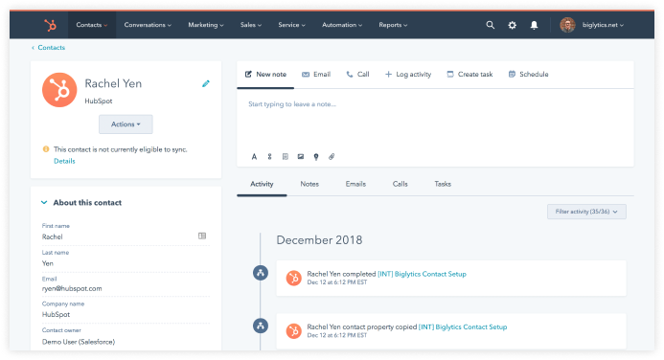Click the document insert icon in note toolbar
The image size is (664, 360).
tap(285, 157)
